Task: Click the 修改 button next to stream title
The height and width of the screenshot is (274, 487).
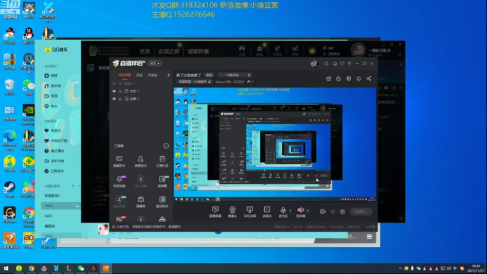Action: coord(209,75)
